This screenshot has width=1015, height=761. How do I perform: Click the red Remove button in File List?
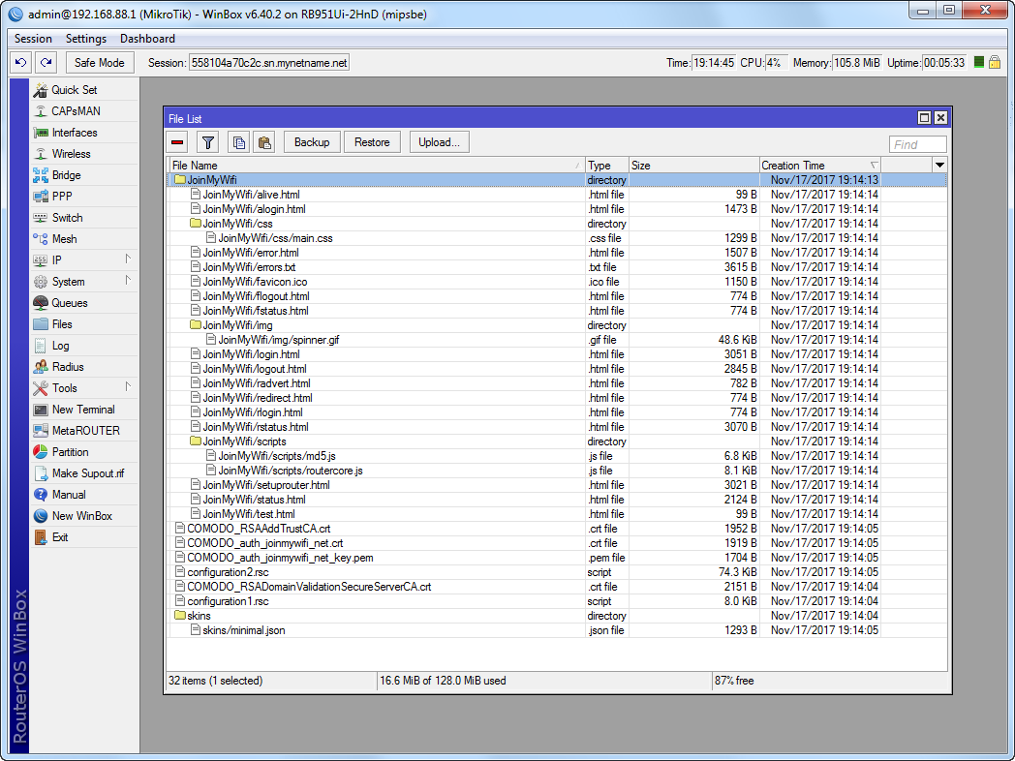[178, 142]
